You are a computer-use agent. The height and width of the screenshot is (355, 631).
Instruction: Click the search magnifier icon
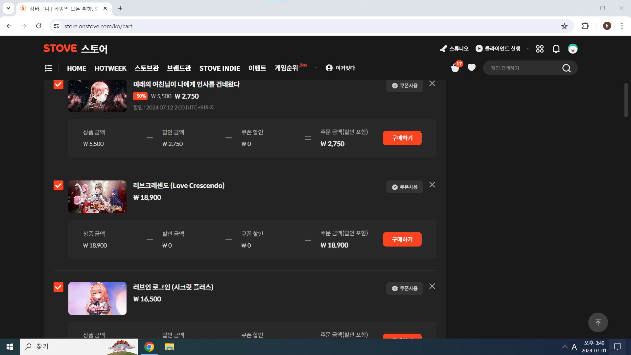coord(566,68)
